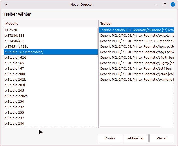Select model e-ST4511/451c
Screen dimensions: 178x146
[51, 47]
